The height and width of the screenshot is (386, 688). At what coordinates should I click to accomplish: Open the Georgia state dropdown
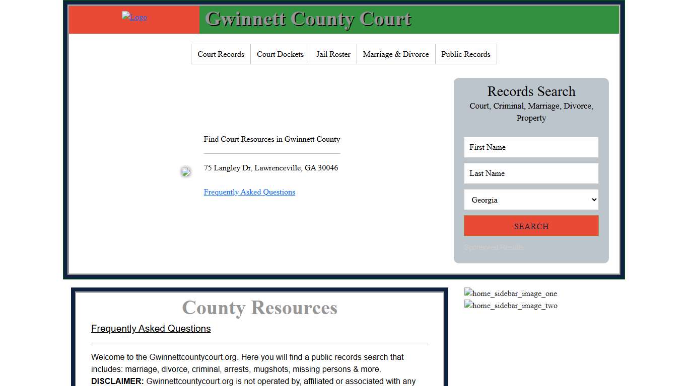click(x=531, y=200)
